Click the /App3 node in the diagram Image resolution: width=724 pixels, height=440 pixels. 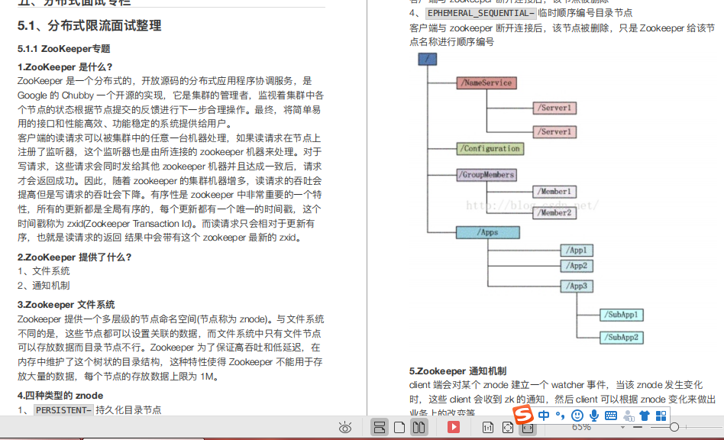coord(577,286)
